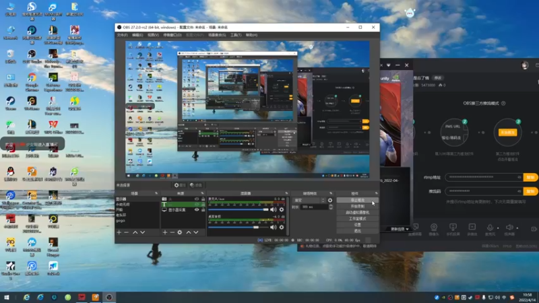
Task: Reveal rtmp address with eye icon
Action: (x=519, y=177)
